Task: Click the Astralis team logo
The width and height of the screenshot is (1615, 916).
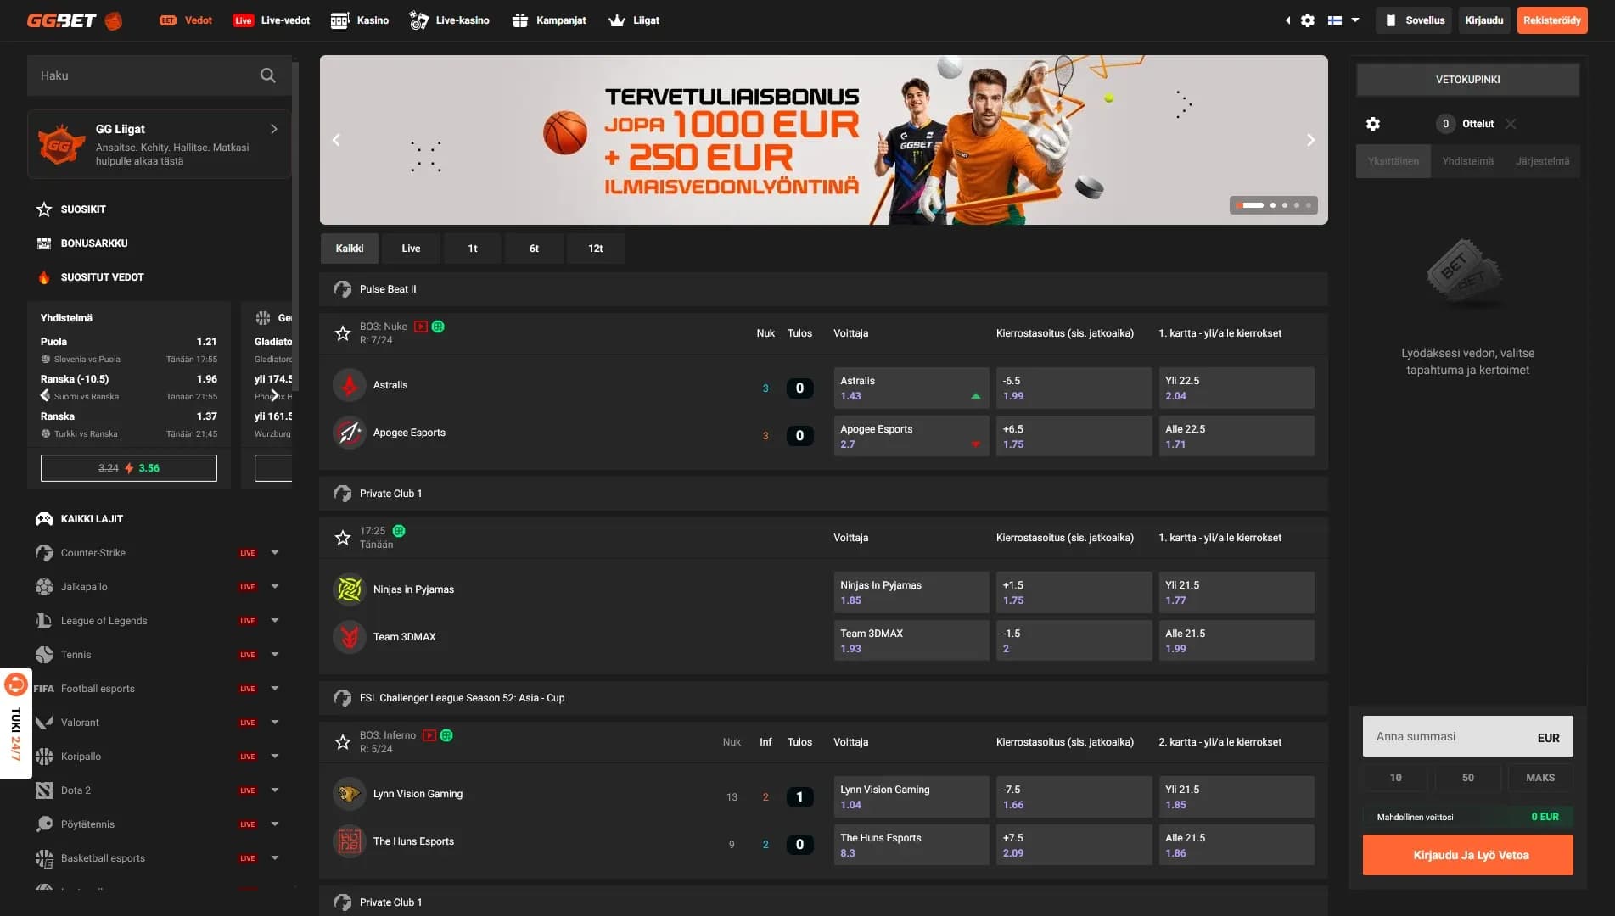Action: tap(349, 385)
